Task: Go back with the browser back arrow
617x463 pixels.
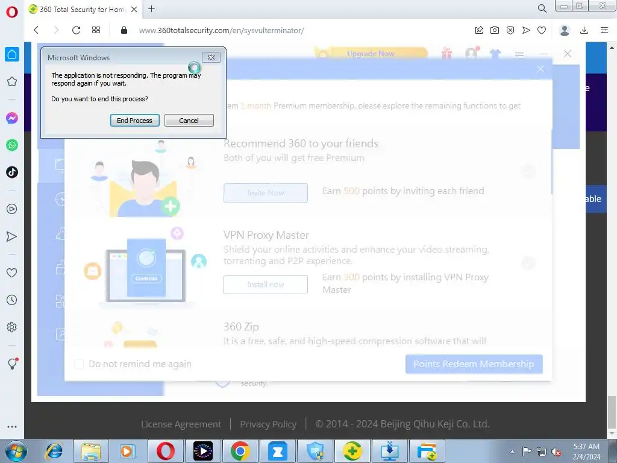Action: click(36, 30)
